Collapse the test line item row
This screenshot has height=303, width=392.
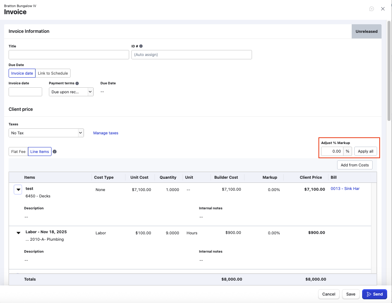pyautogui.click(x=18, y=190)
